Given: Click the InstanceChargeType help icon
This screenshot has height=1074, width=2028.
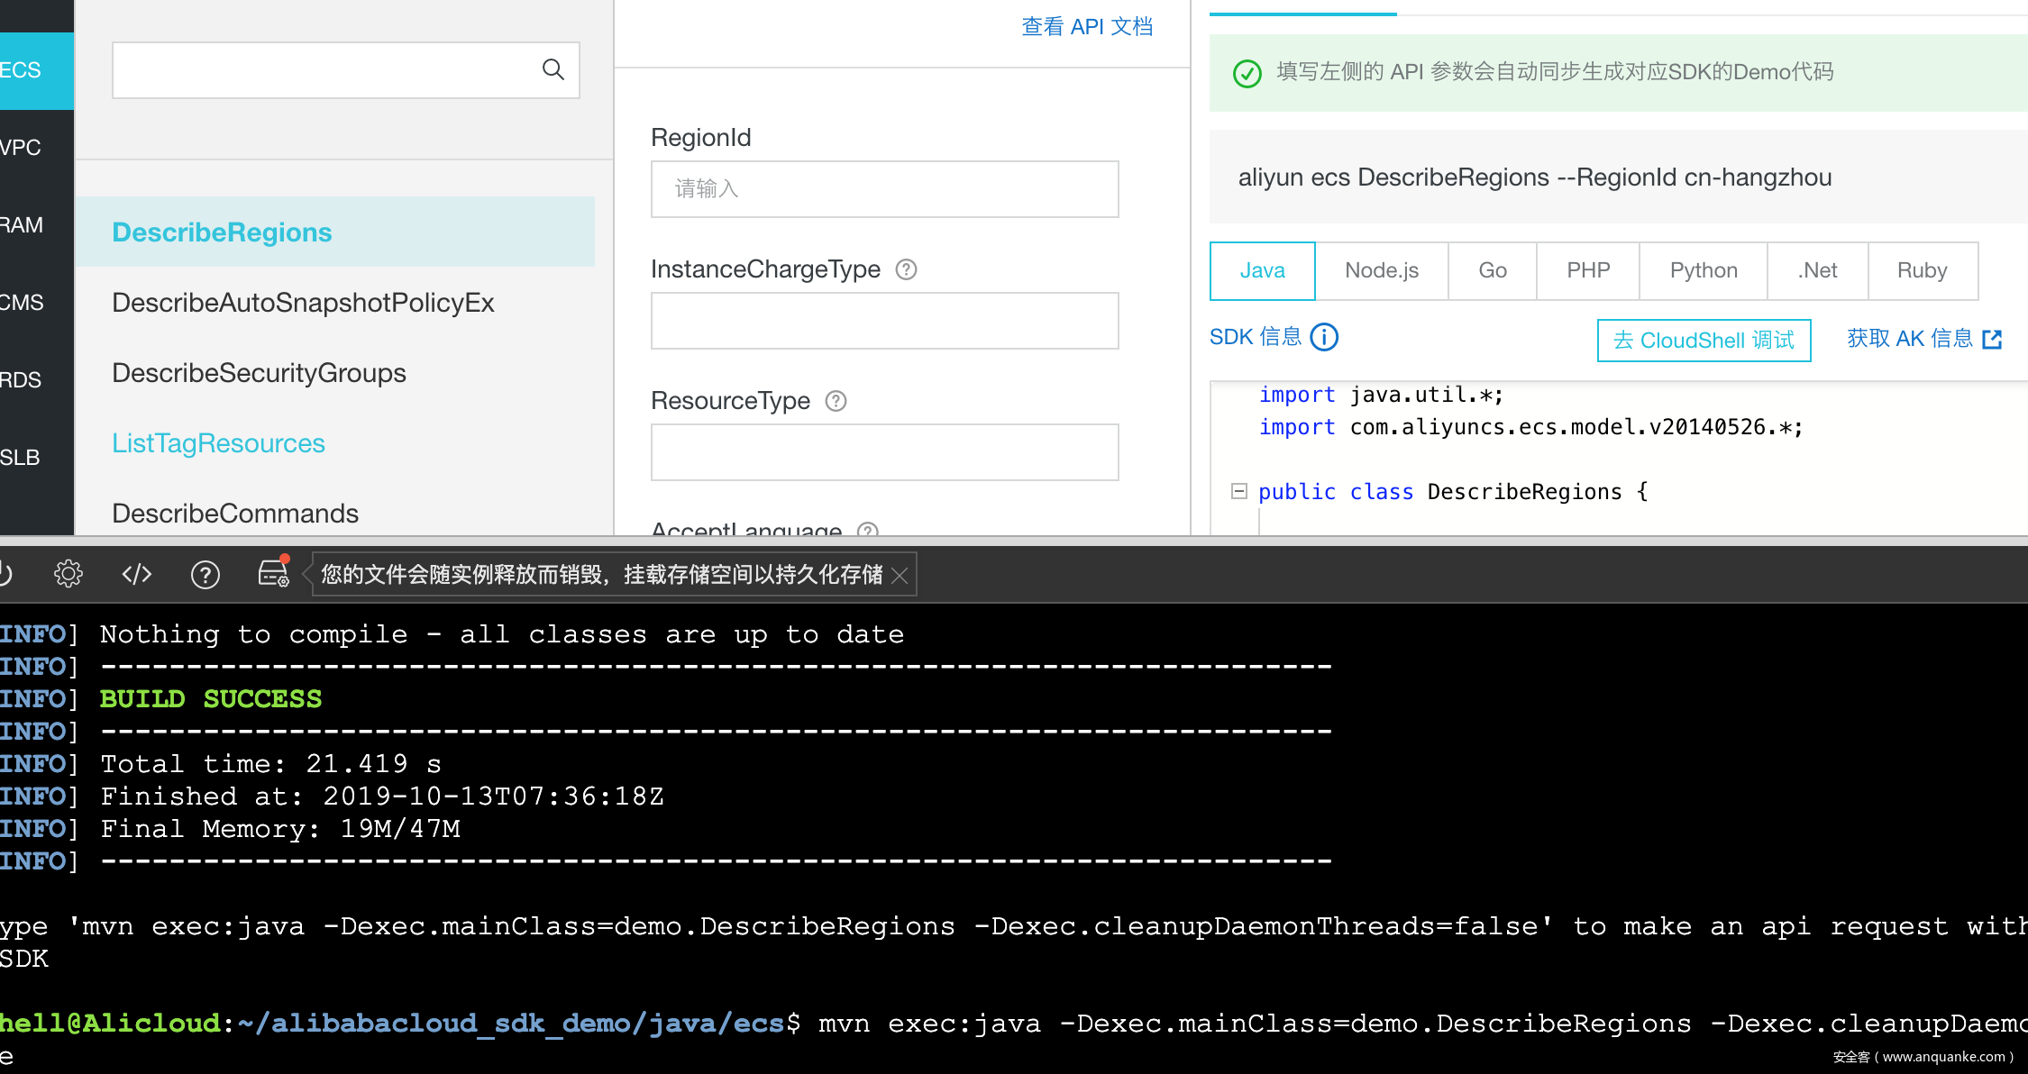Looking at the screenshot, I should (906, 269).
